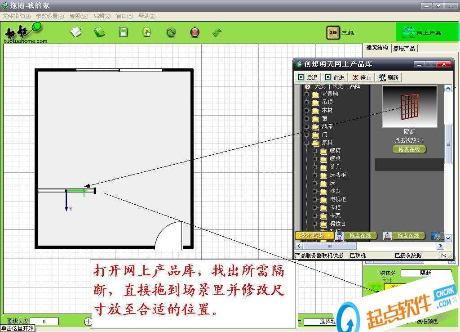
Task: Click the 物体名 input field
Action: pos(425,273)
